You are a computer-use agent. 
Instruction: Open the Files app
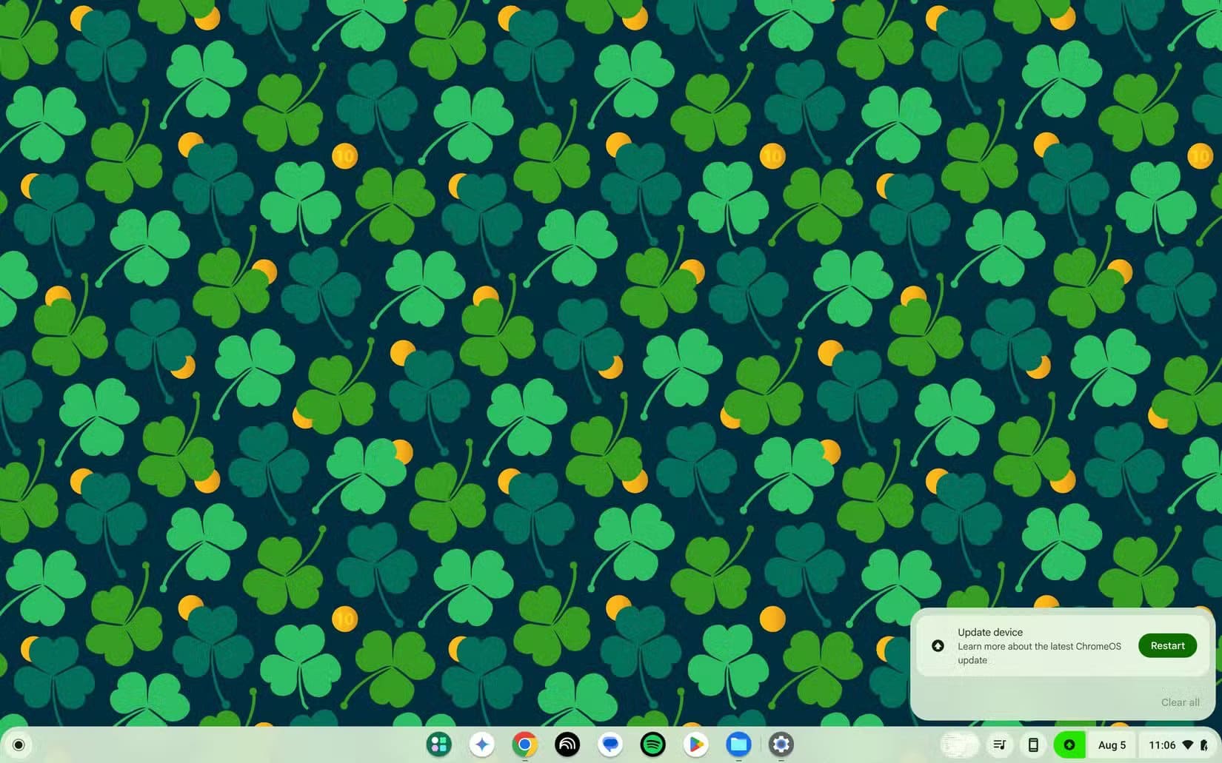click(738, 744)
